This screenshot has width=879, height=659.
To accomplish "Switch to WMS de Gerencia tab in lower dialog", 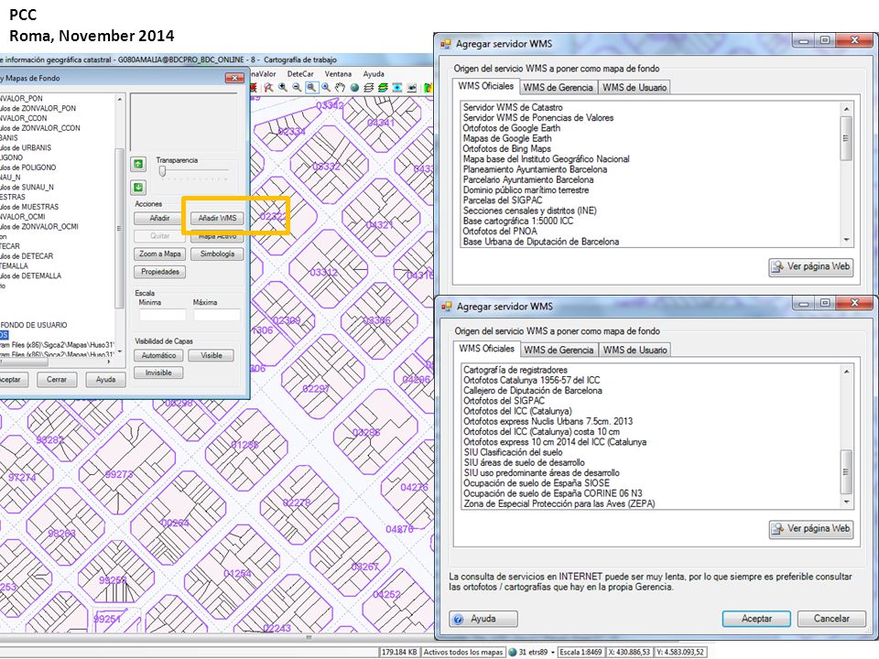I will (x=559, y=350).
